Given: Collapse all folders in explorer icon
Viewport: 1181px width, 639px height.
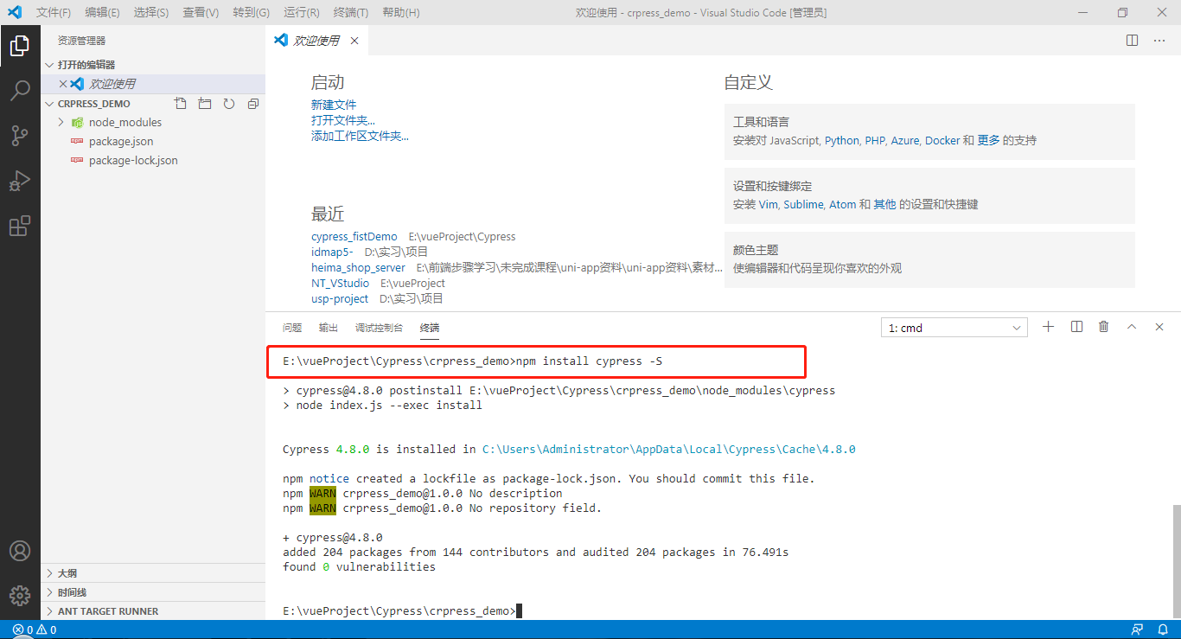Looking at the screenshot, I should 253,104.
